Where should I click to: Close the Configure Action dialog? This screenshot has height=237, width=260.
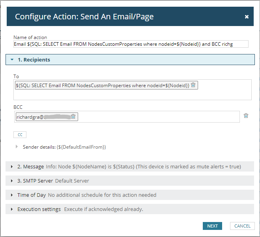(x=247, y=17)
